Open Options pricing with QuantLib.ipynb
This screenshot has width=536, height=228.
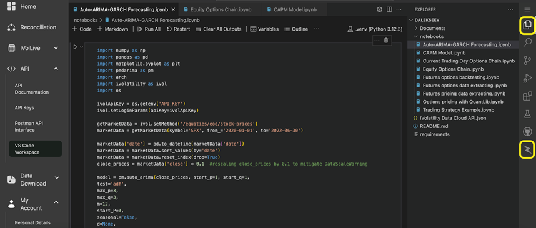[x=459, y=102]
